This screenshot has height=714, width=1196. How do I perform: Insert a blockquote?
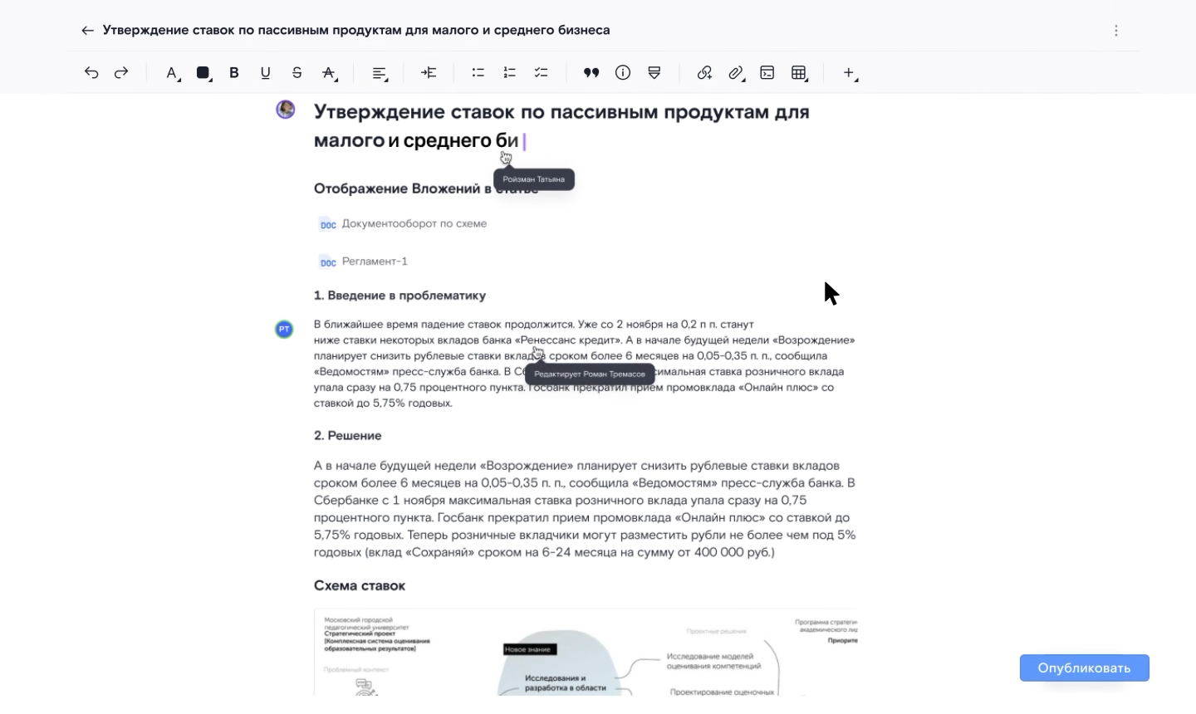coord(591,73)
